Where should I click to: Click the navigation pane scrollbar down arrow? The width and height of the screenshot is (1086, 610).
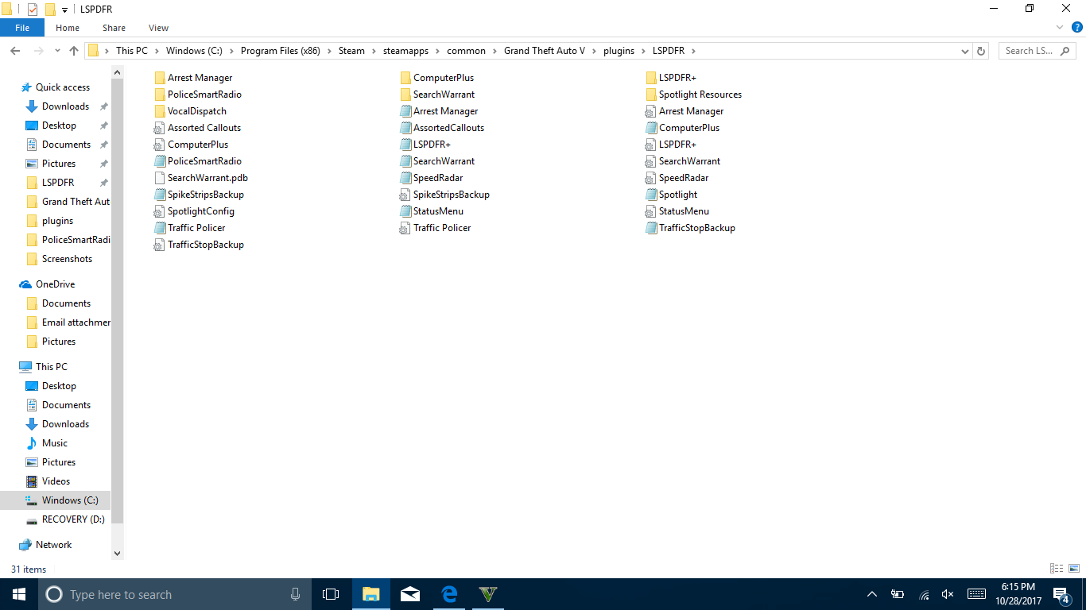[x=118, y=554]
